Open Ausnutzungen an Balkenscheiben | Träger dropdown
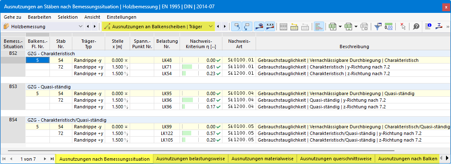The image size is (451, 164). pos(211,27)
